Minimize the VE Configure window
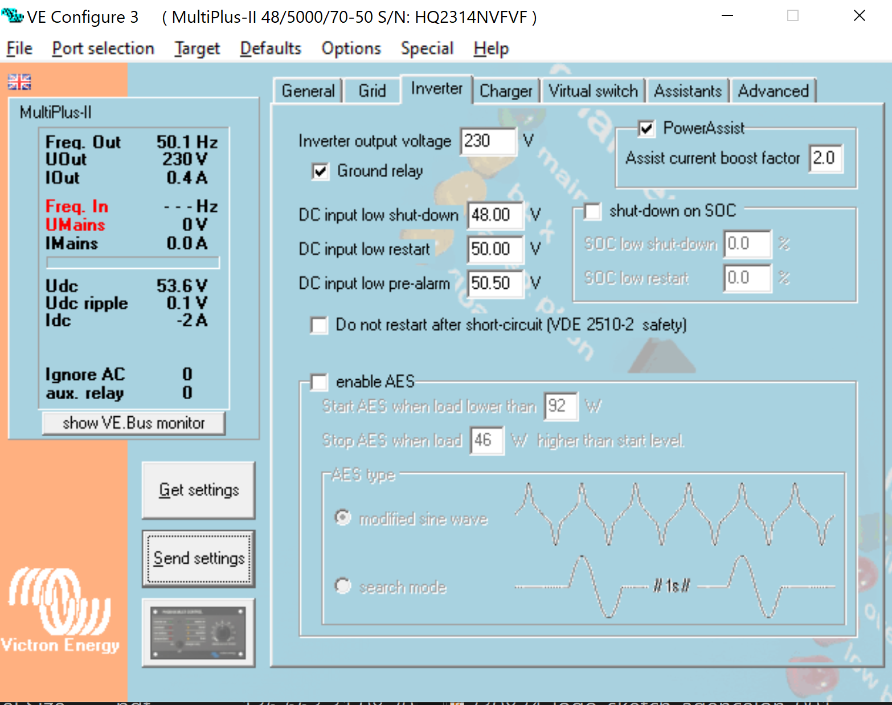This screenshot has width=892, height=705. (x=727, y=15)
